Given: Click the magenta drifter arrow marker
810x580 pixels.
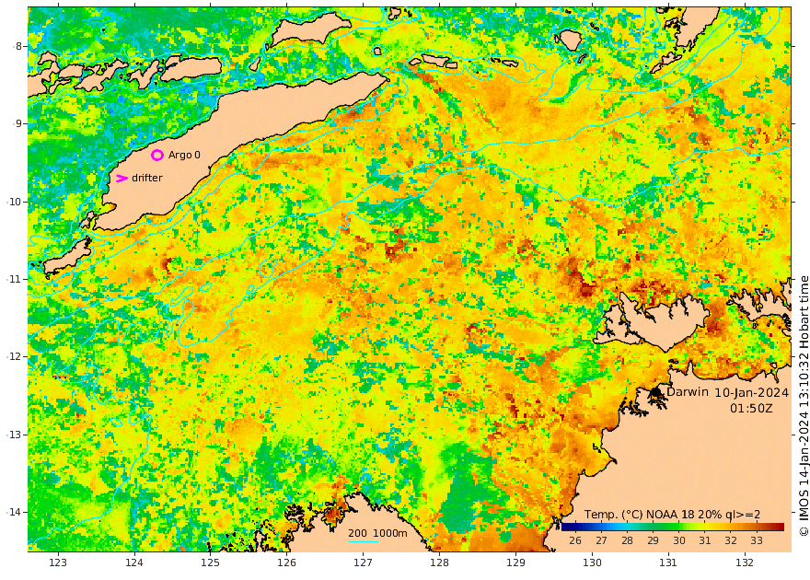Looking at the screenshot, I should coord(121,179).
